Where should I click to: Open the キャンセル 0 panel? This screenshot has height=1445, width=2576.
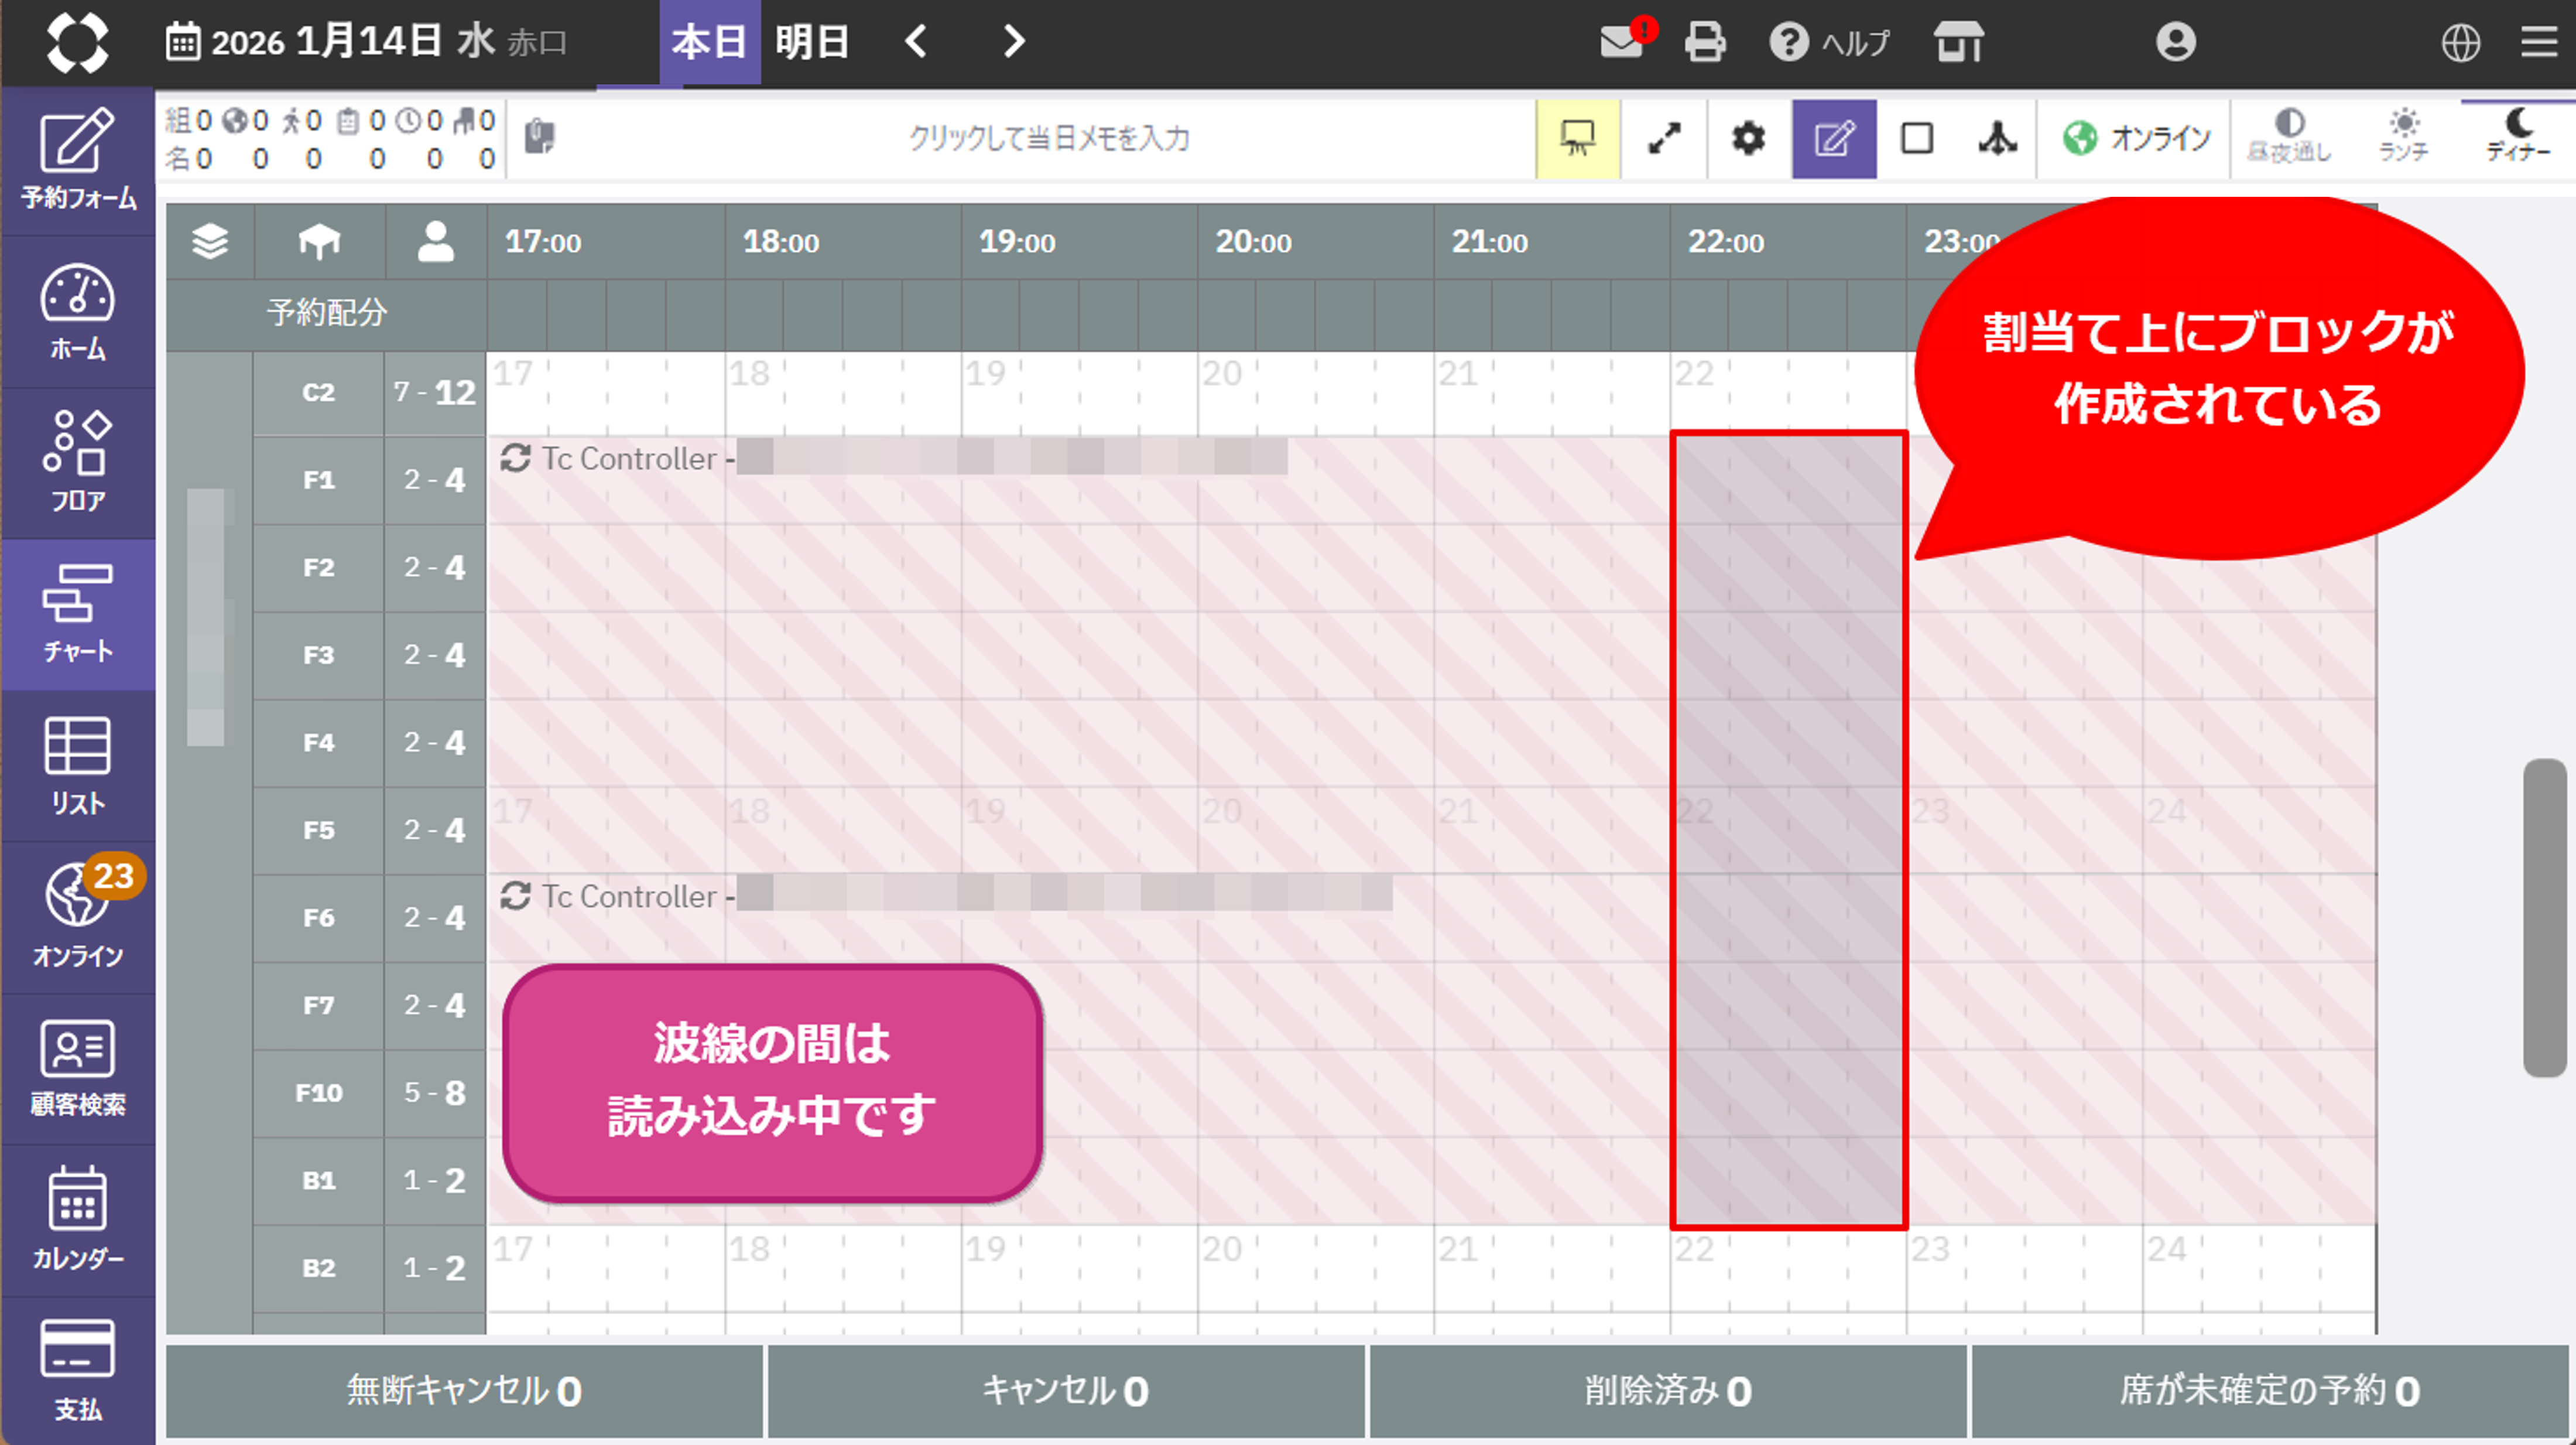click(x=1066, y=1391)
